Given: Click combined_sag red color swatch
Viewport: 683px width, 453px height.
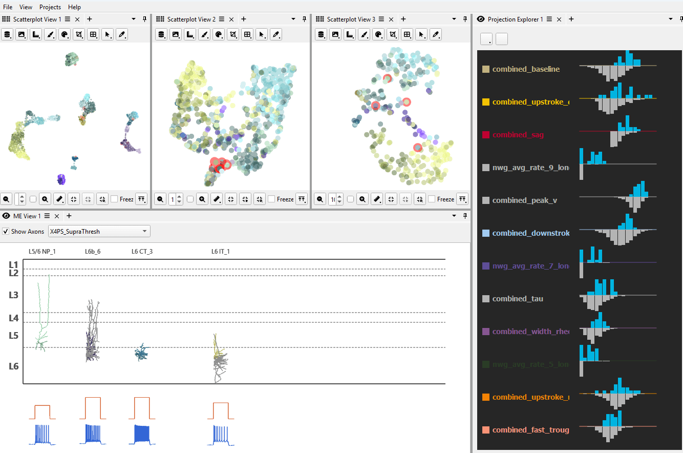Looking at the screenshot, I should click(x=486, y=135).
